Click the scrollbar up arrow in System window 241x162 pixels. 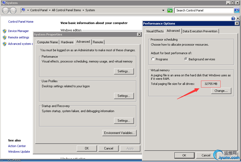click(238, 18)
